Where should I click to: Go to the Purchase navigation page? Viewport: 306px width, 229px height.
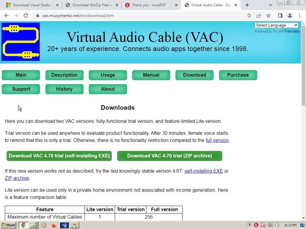coord(238,75)
